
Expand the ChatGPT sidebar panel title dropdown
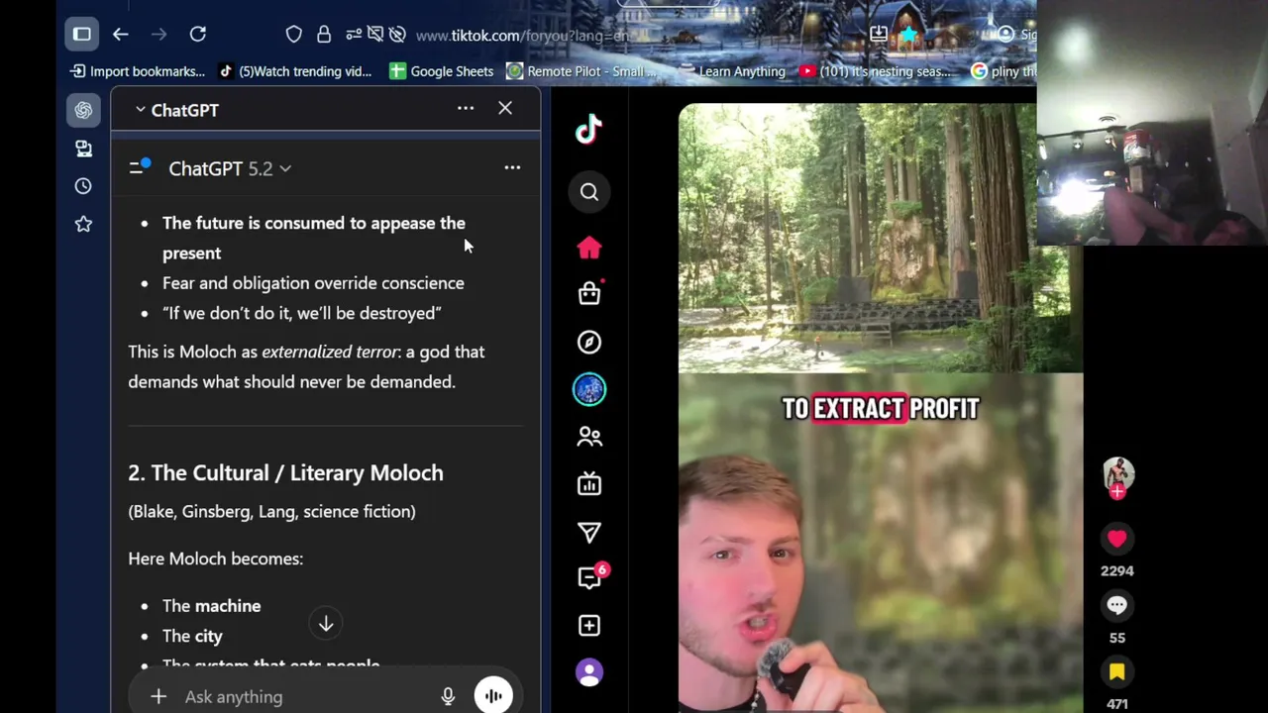(176, 110)
